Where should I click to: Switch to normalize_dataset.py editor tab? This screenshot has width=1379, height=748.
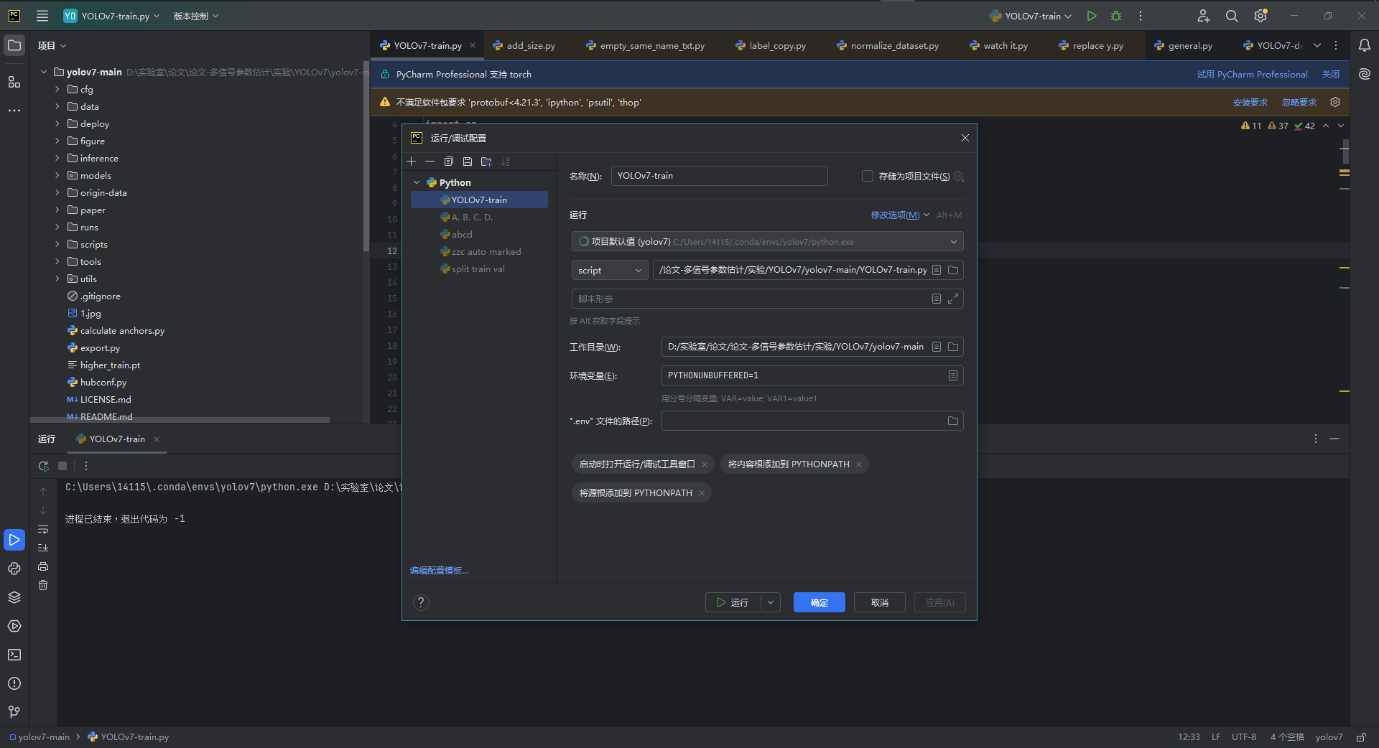[888, 45]
